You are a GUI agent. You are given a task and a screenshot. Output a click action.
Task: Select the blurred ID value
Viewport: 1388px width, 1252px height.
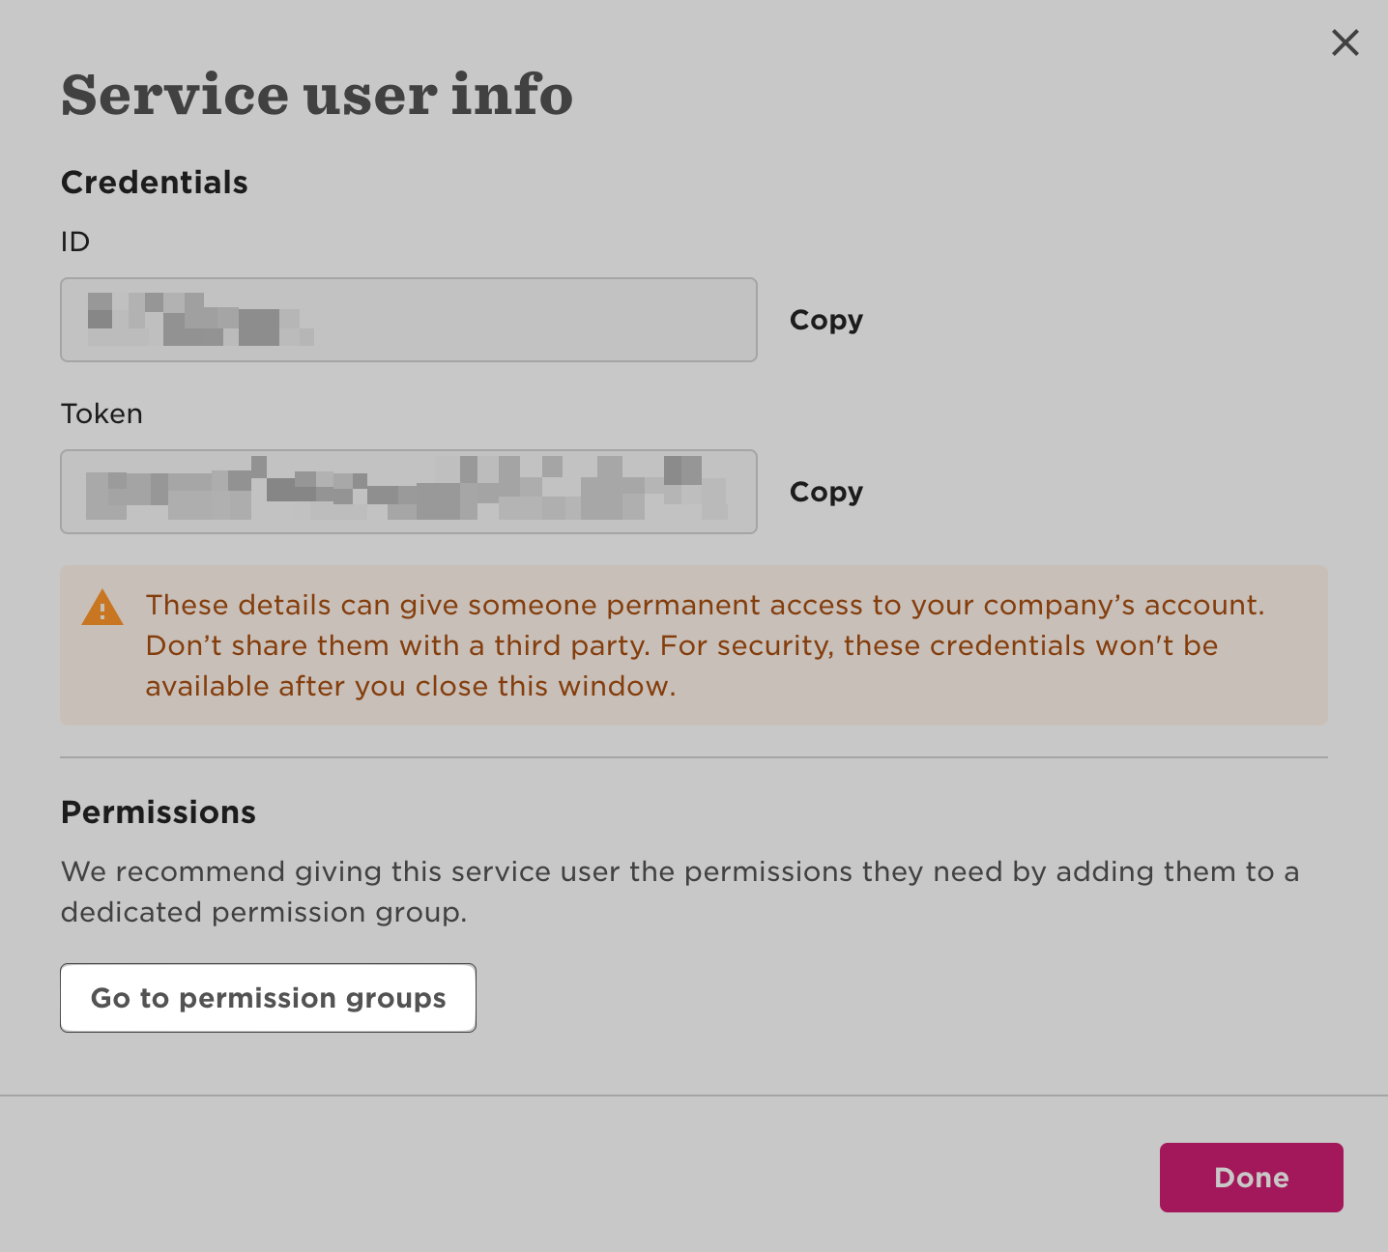tap(200, 320)
